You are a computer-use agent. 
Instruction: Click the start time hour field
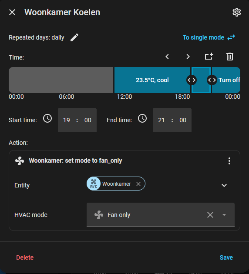[67, 120]
